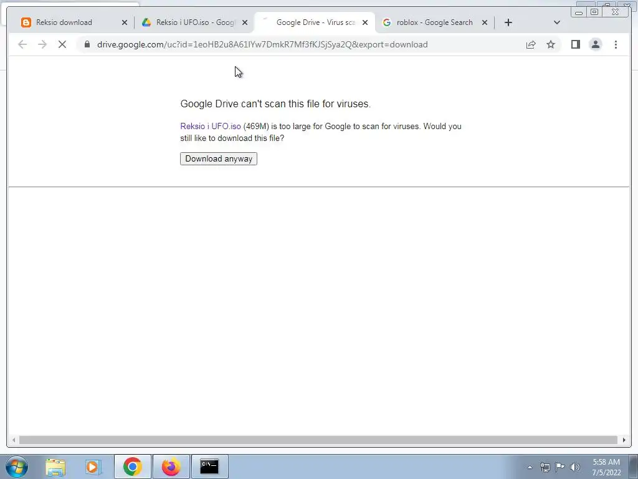Show hidden system tray icons
The width and height of the screenshot is (638, 479).
[x=530, y=467]
